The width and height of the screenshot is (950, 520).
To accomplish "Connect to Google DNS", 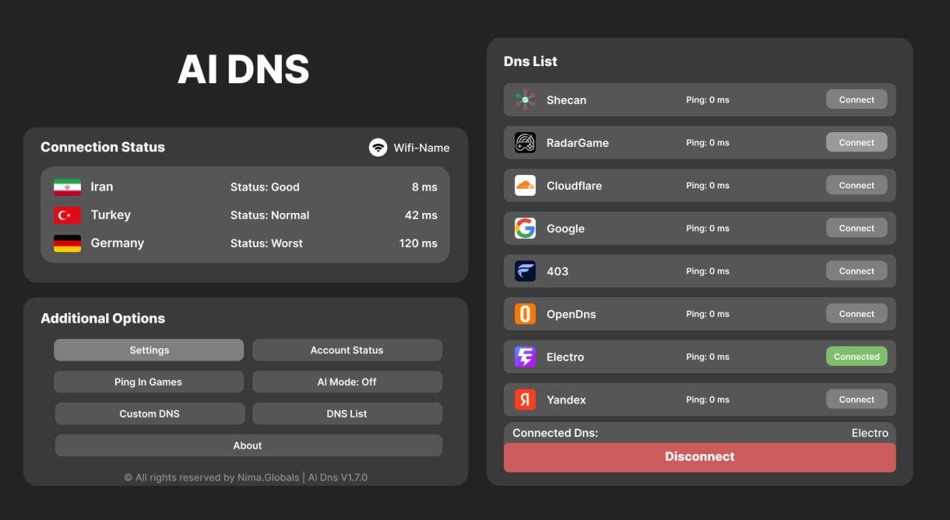I will [856, 228].
